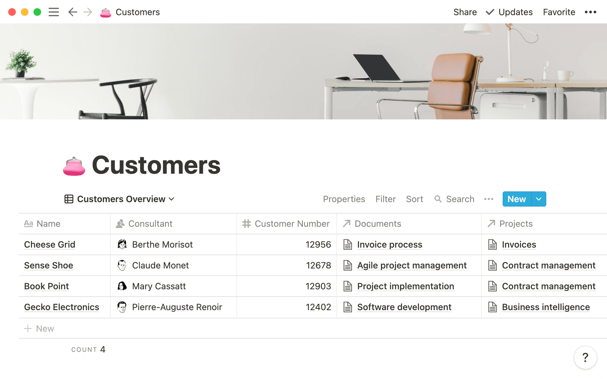Open the Customer Number column header menu
Image resolution: width=607 pixels, height=379 pixels.
(x=286, y=224)
